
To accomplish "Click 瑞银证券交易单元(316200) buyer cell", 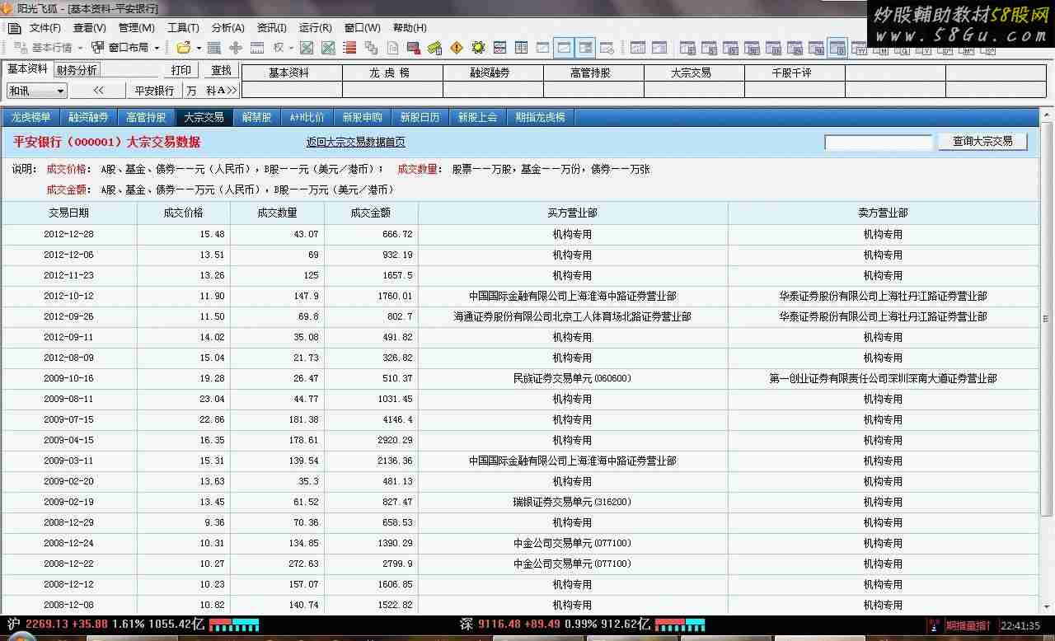I will click(x=573, y=502).
